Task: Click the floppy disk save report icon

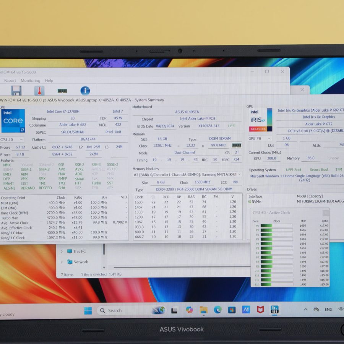Action: [x=16, y=90]
